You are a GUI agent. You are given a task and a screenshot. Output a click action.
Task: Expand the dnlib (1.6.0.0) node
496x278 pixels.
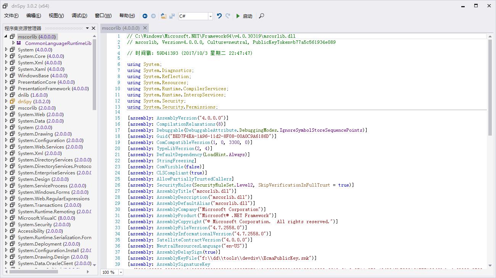click(6, 95)
